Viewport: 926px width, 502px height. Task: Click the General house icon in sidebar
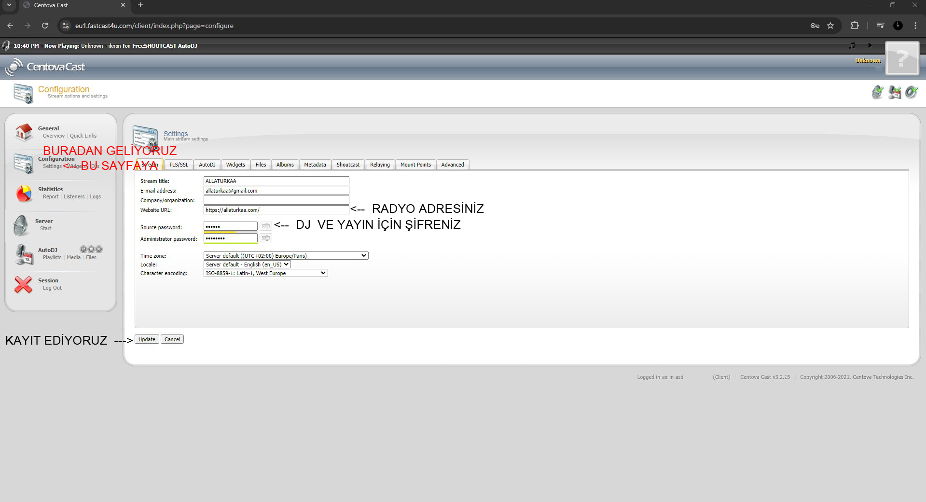(24, 132)
